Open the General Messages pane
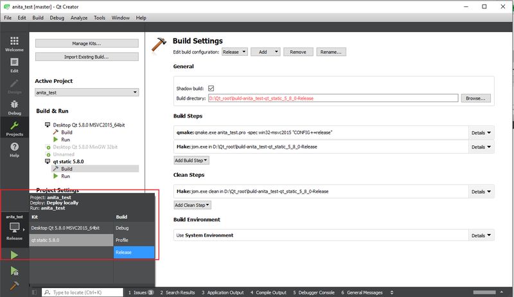 pyautogui.click(x=362, y=292)
